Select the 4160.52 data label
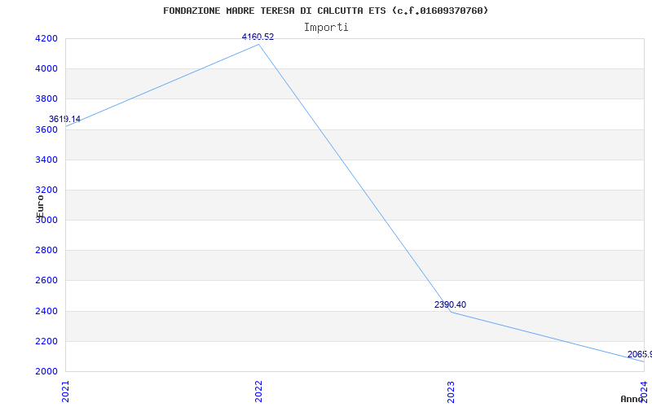 pyautogui.click(x=258, y=37)
